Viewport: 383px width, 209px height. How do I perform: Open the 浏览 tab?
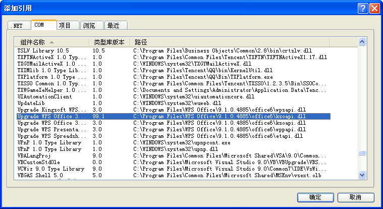tap(92, 25)
